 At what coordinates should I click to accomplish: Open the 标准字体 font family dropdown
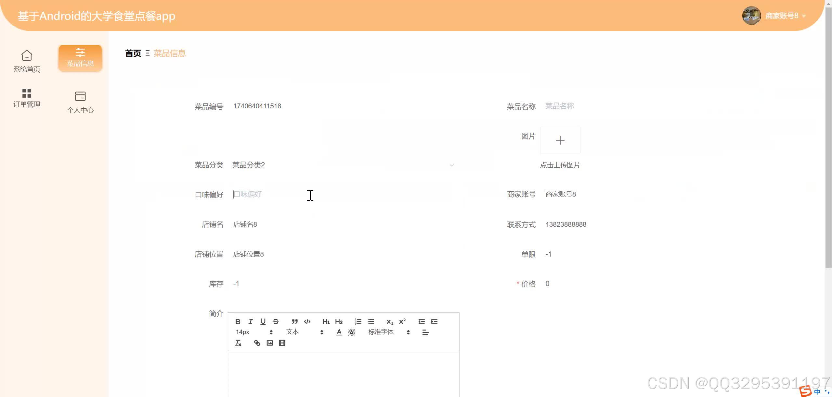click(x=381, y=332)
